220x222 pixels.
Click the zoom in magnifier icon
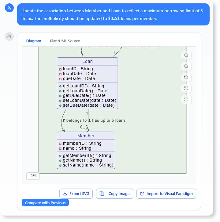pos(186,55)
